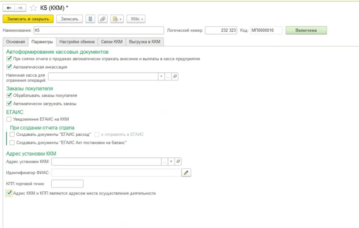Screen dimensions: 359x228
Task: Switch to Связи ККМ tab
Action: 112,42
